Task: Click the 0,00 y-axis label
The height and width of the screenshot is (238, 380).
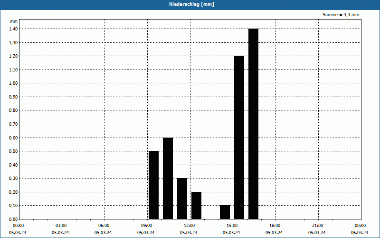Action: pyautogui.click(x=13, y=219)
